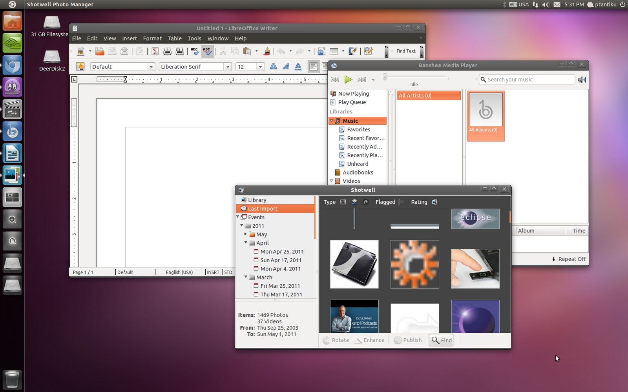
Task: Open Trash in the Unity launcher
Action: 12,379
